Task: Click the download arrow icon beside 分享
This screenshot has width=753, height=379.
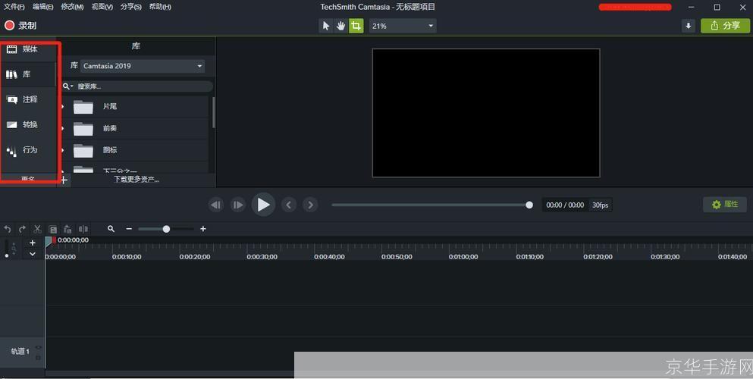Action: [x=689, y=26]
